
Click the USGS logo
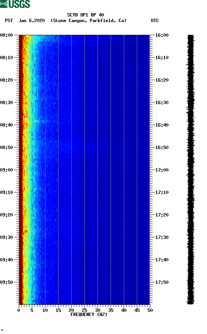[x=15, y=4]
